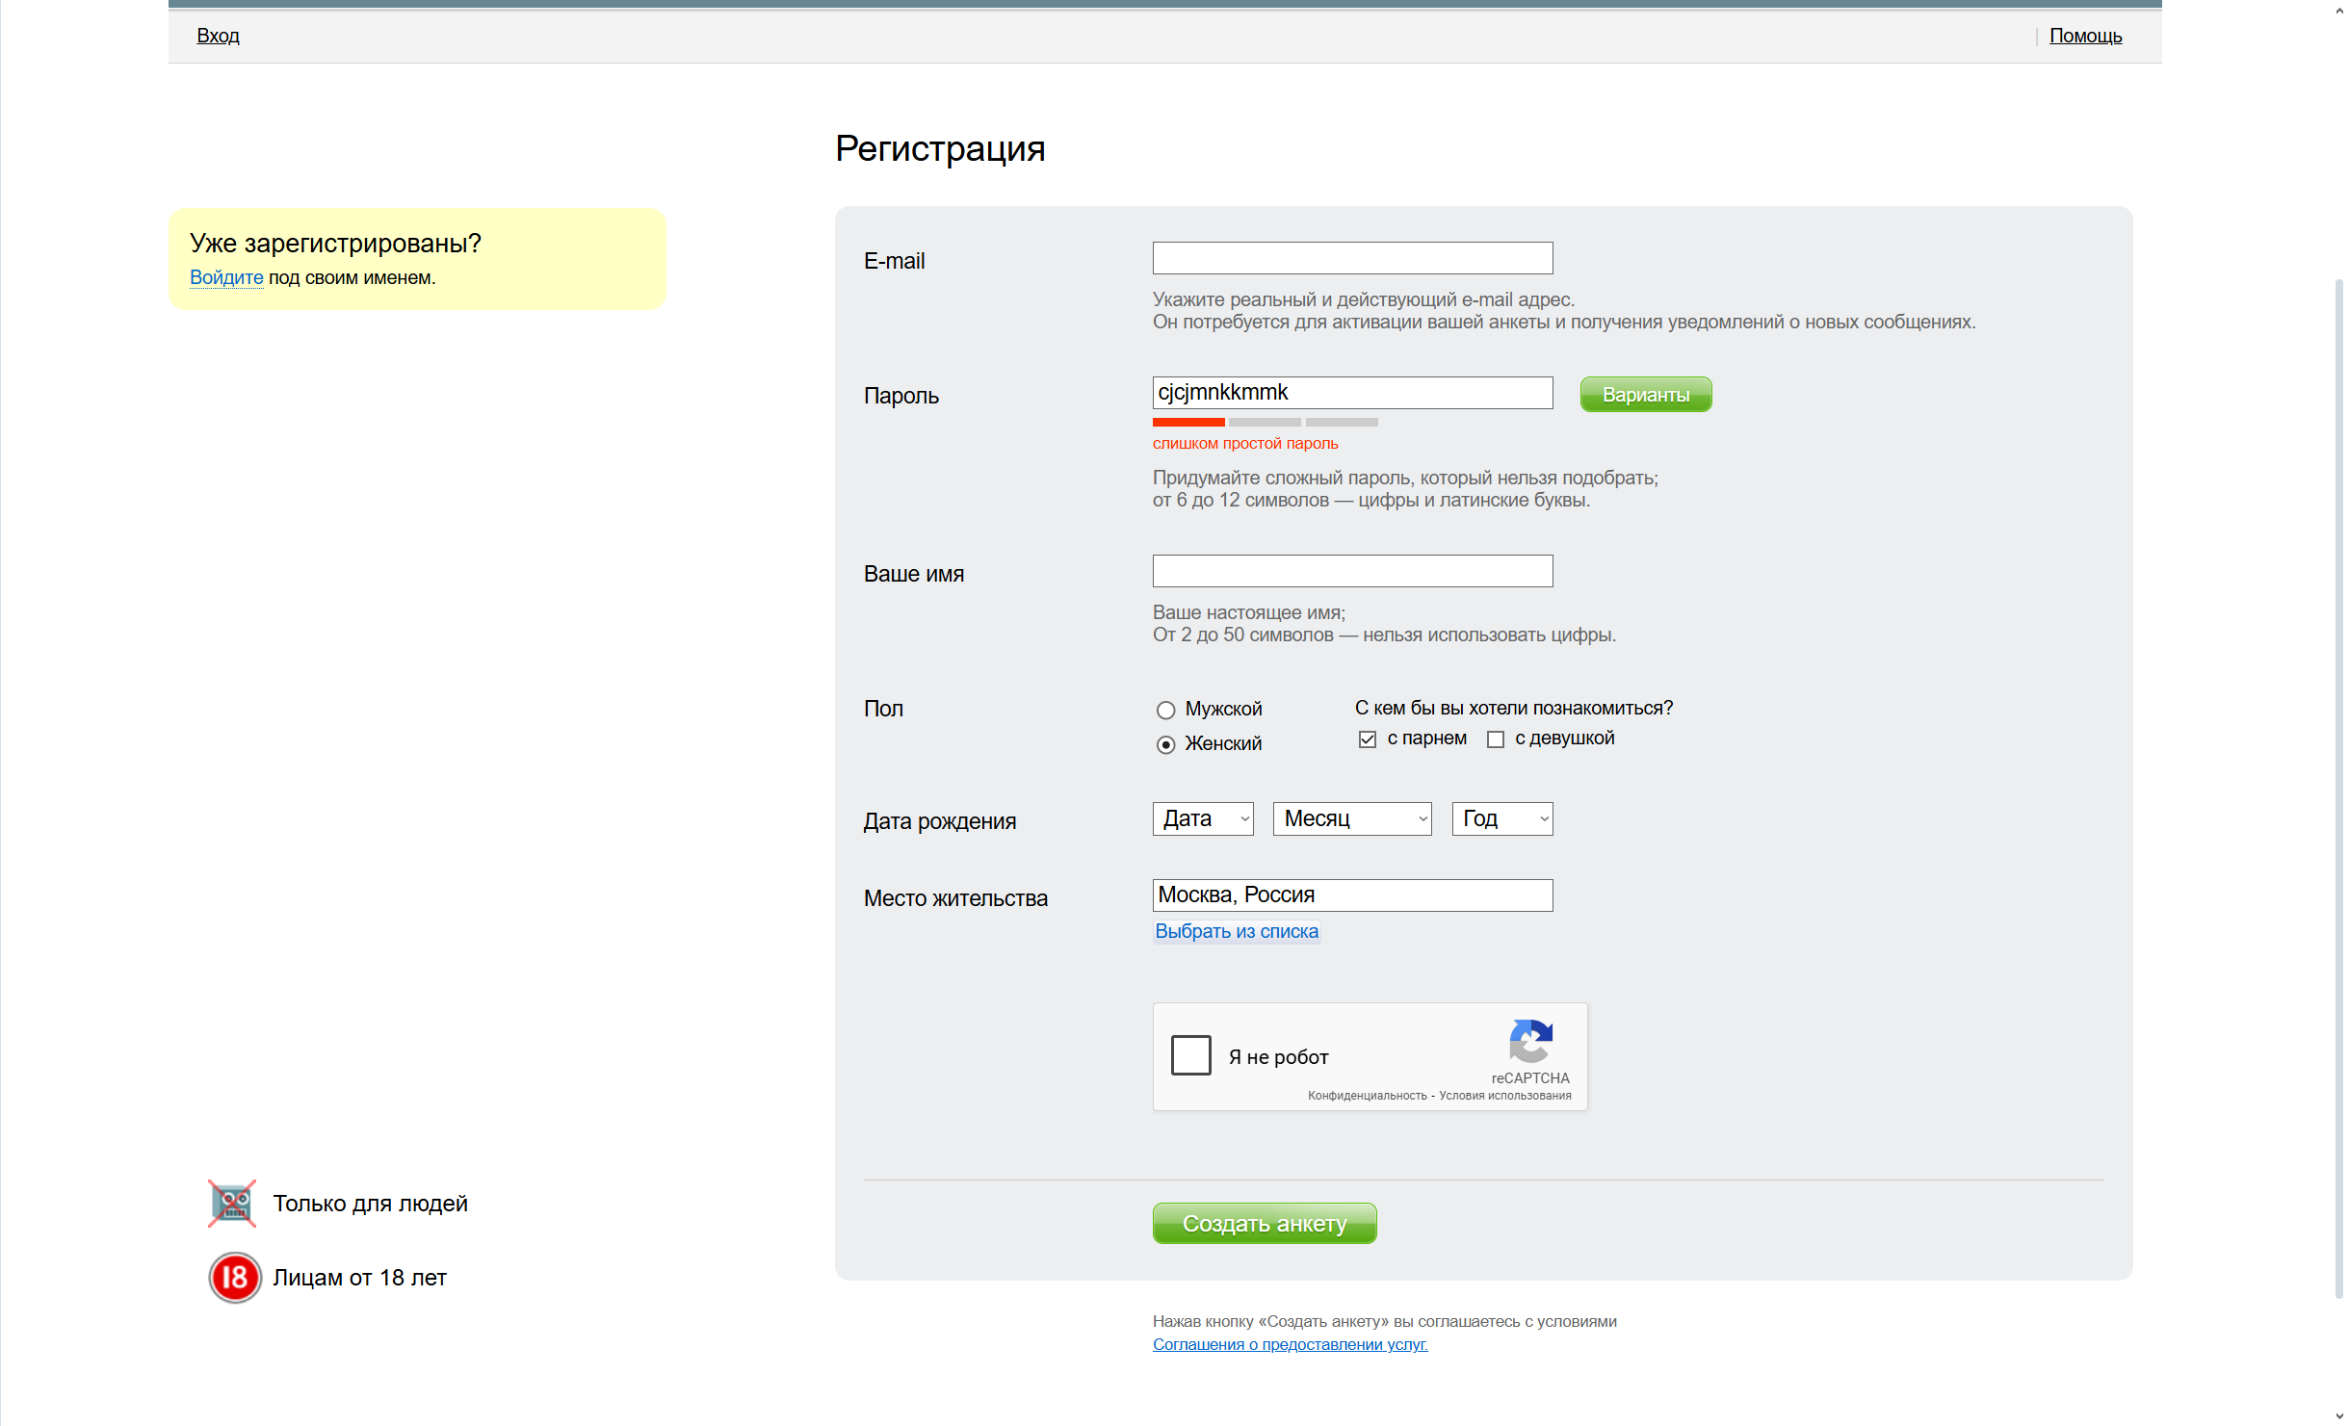Click the crossed-out robot icon

click(232, 1204)
